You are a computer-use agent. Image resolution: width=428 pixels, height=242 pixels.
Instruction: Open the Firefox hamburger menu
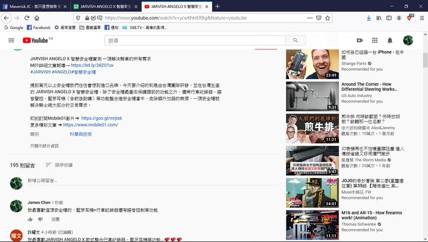pos(422,18)
